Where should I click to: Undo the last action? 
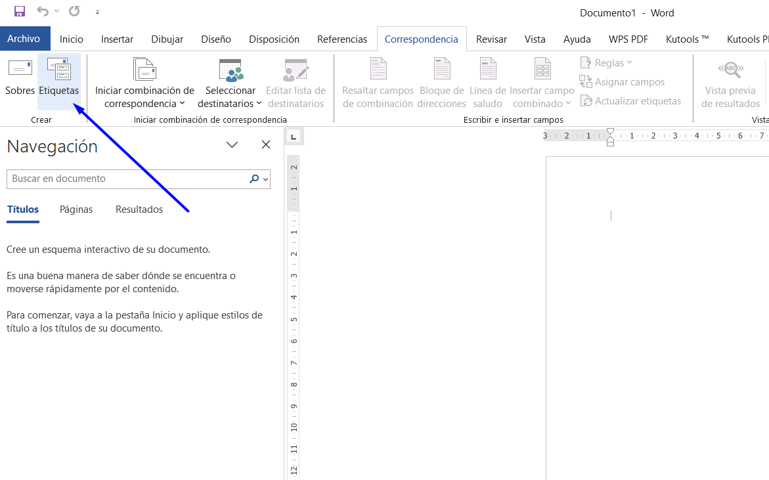(x=43, y=11)
